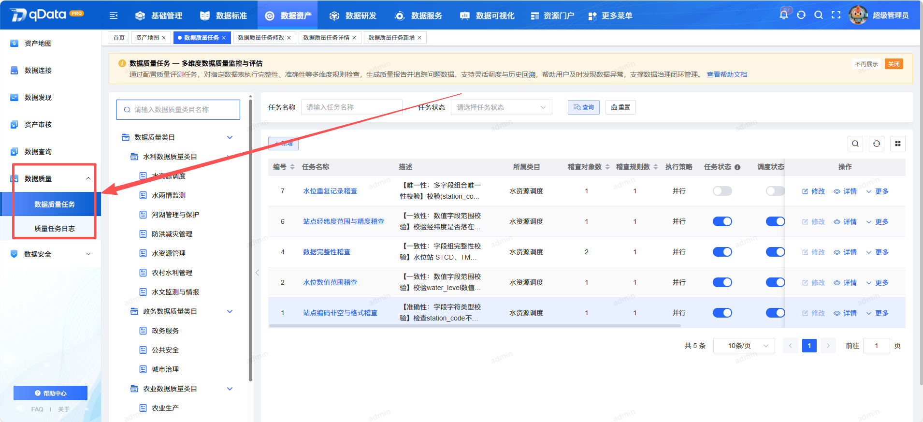Collapse the 农业数据质量类目 node
Screen dimensions: 923x422
230,389
